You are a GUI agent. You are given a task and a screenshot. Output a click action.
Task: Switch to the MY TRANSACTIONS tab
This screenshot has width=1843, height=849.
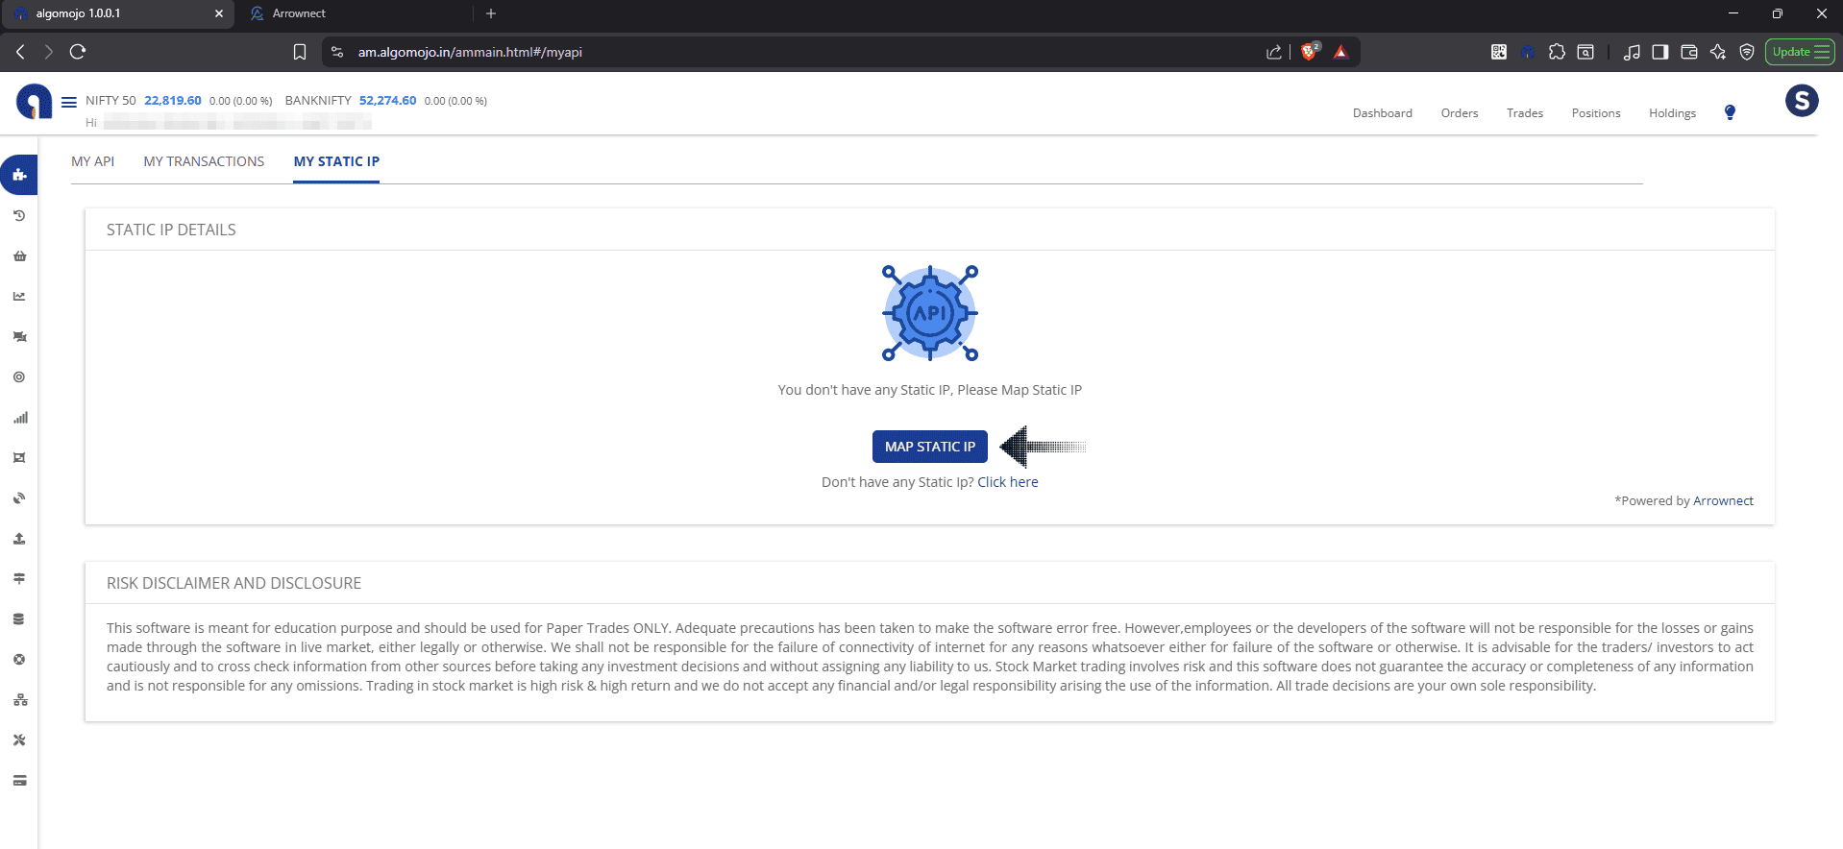coord(204,161)
